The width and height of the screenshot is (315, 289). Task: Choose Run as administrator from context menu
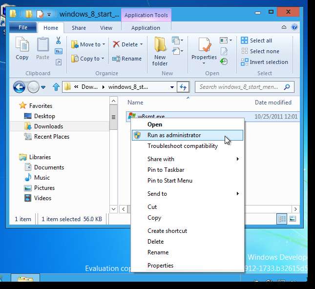click(188, 135)
